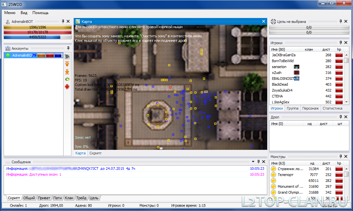The image size is (353, 211).
Task: Select player JaCKBraGaHZa in the list
Action: pyautogui.click(x=307, y=55)
